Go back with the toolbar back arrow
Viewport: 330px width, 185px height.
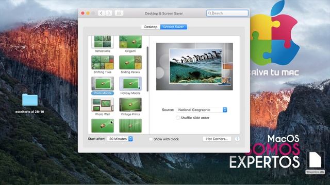pos(101,13)
